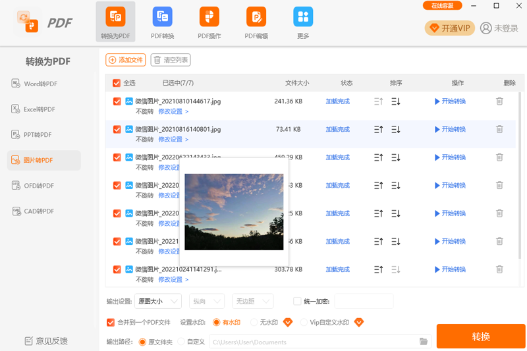Open the 纵向 orientation dropdown
Image resolution: width=527 pixels, height=351 pixels.
(207, 302)
